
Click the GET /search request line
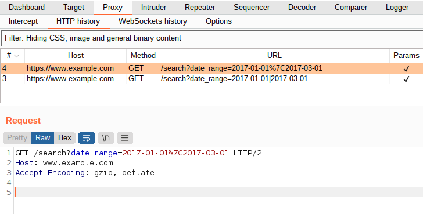pos(138,153)
